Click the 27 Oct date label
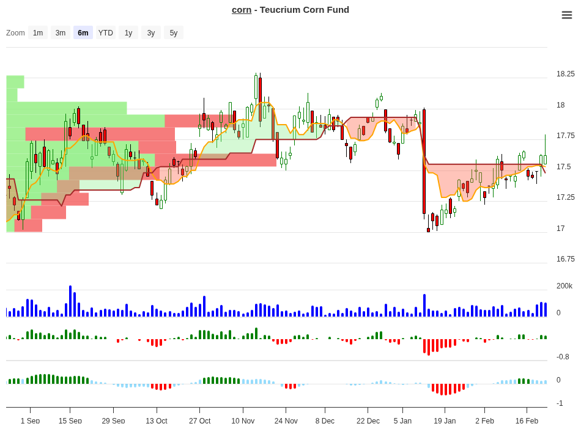 200,420
